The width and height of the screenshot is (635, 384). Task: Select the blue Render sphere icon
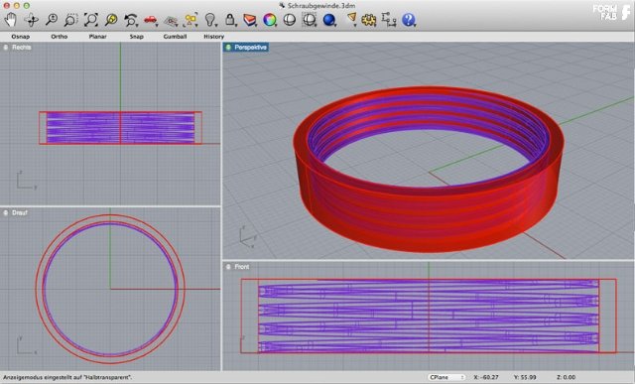tap(329, 20)
